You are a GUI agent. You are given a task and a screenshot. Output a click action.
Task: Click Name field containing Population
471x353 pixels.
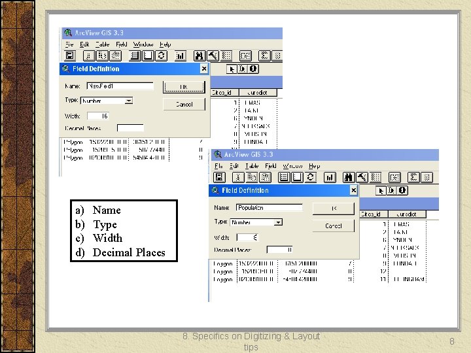(x=270, y=208)
